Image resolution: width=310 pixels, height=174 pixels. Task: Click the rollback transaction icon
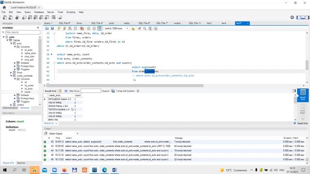coord(94,29)
